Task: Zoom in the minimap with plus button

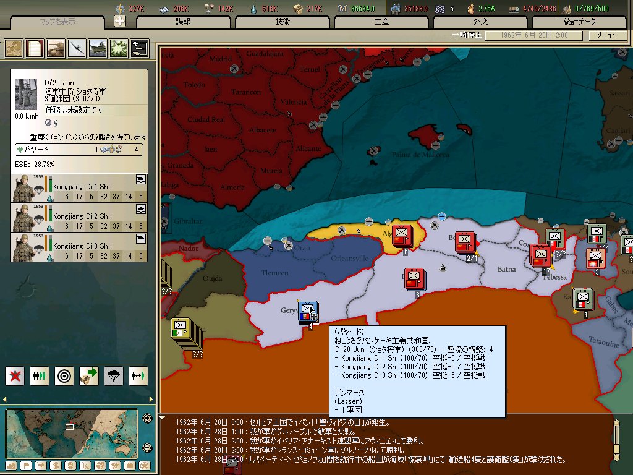Action: tap(147, 419)
